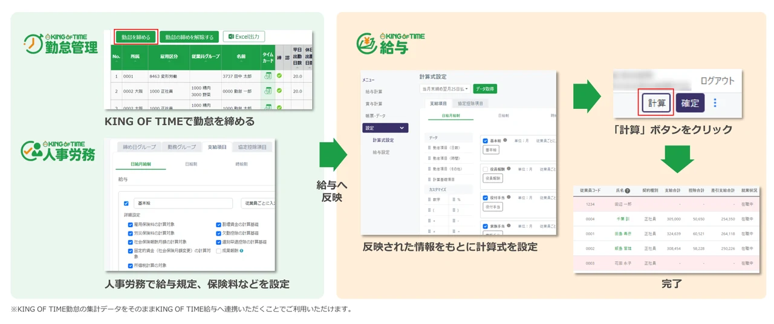774x324 pixels.
Task: Enable the 成果報酬 checkbox
Action: point(219,250)
